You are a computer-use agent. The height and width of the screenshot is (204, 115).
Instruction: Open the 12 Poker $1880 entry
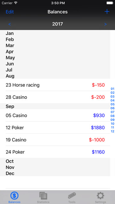55,127
